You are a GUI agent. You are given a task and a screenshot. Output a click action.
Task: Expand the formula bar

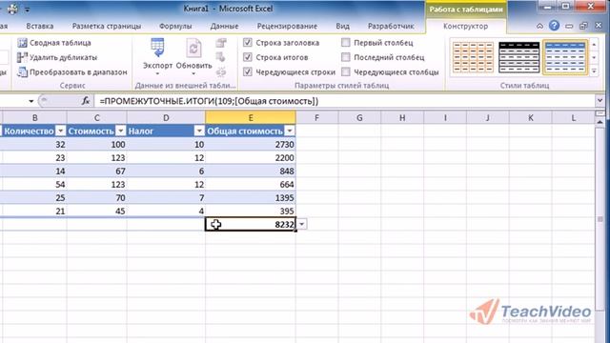(x=600, y=101)
